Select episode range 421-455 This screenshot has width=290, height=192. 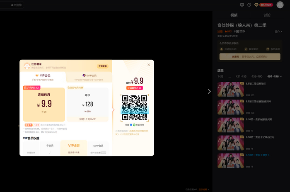tap(241, 76)
